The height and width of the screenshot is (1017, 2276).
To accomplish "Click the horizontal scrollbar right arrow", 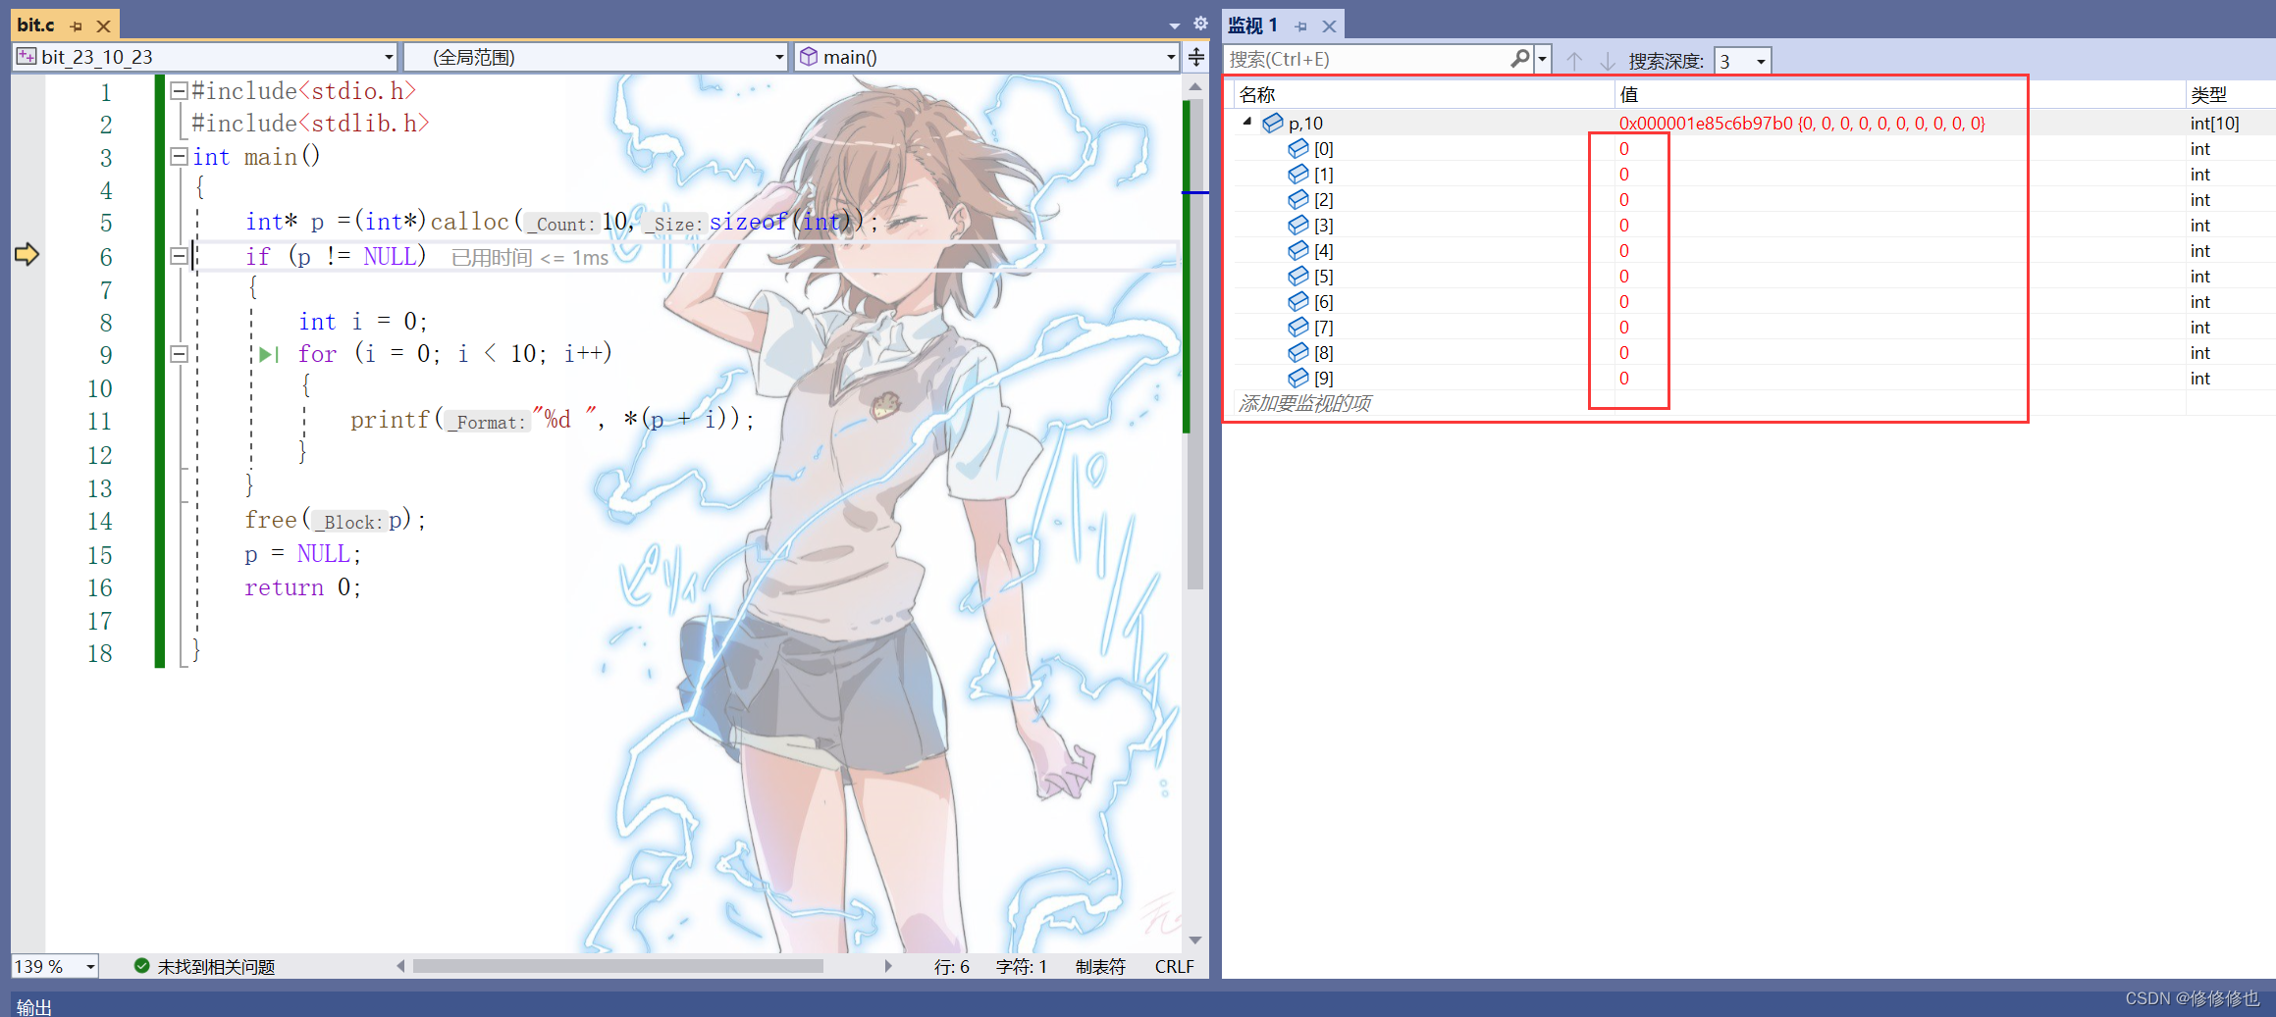I will [888, 966].
